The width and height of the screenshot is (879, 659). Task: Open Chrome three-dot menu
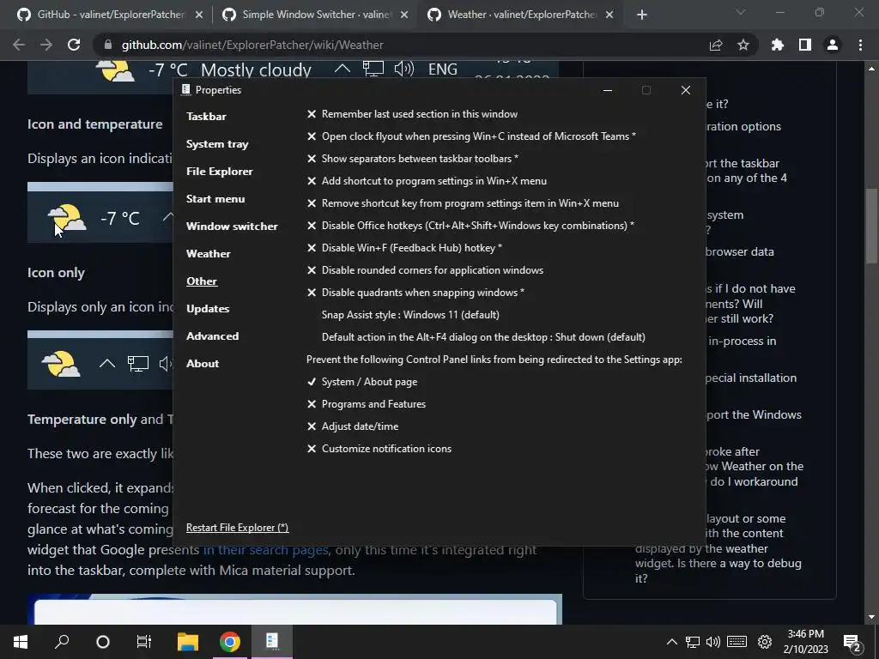860,45
